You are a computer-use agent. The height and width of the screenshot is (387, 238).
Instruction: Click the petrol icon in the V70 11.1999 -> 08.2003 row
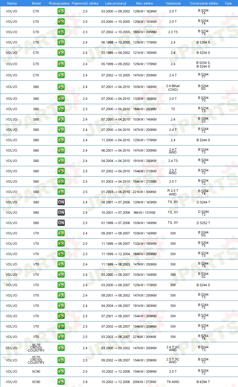click(x=61, y=264)
